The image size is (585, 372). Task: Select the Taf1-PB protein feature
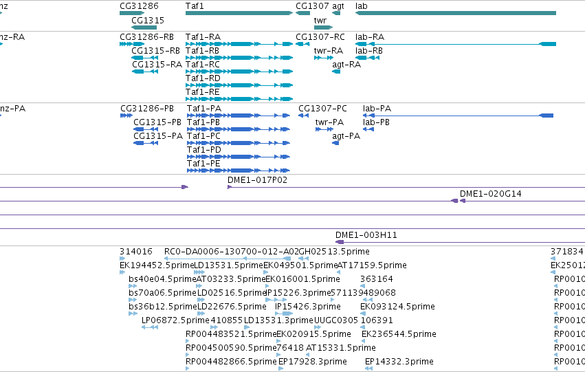point(239,129)
